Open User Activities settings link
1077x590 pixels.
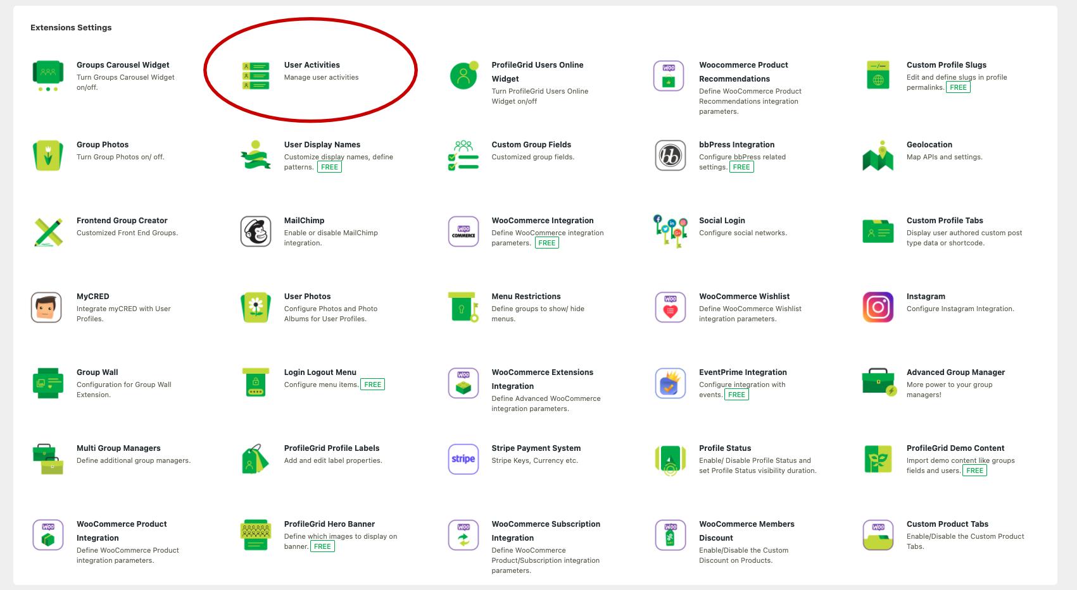312,65
